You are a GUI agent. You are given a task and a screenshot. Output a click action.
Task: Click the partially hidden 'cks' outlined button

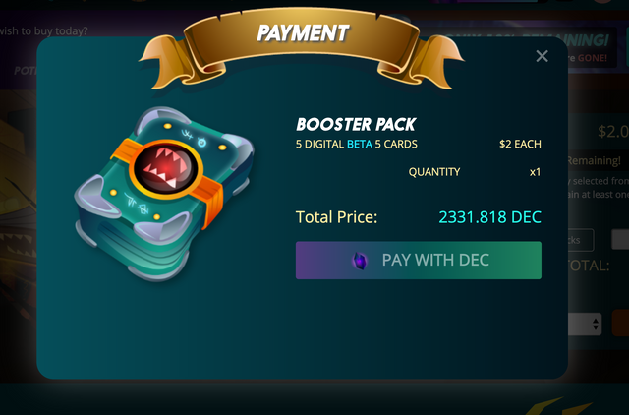pos(581,240)
